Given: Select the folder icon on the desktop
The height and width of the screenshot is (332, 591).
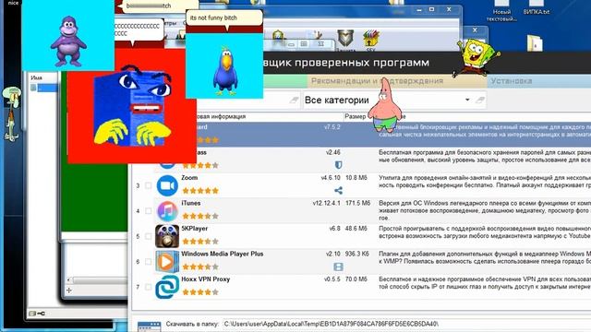Looking at the screenshot, I should 535,43.
